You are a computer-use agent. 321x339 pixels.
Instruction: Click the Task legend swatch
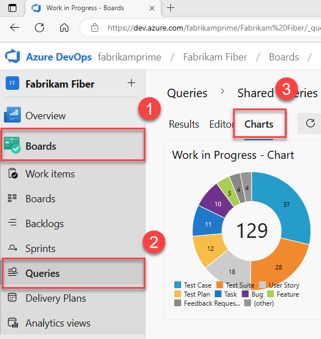click(218, 294)
